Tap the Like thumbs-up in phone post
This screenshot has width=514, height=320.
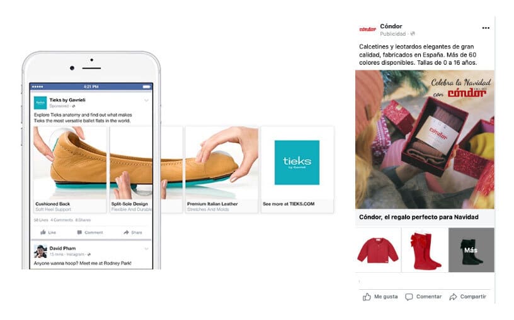(43, 233)
